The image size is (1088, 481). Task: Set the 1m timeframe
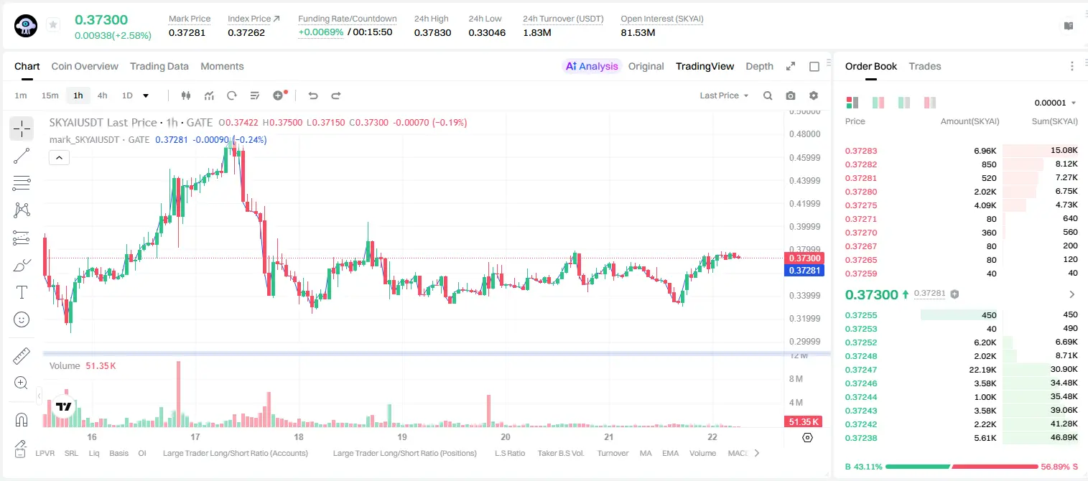pyautogui.click(x=21, y=95)
